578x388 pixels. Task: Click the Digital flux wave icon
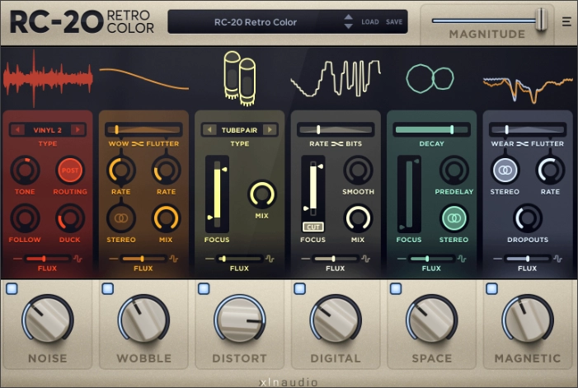(x=365, y=259)
